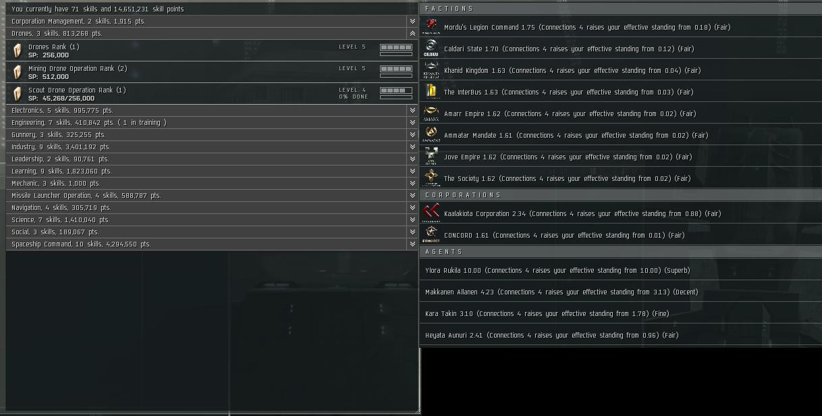Click the Drones skill level 5 progress bar

pos(396,48)
